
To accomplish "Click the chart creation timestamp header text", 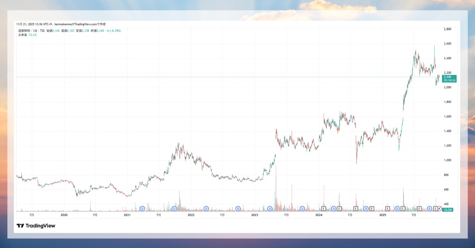I will [x=61, y=24].
